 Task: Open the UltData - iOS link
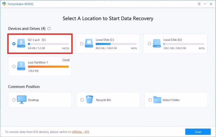coord(80,132)
